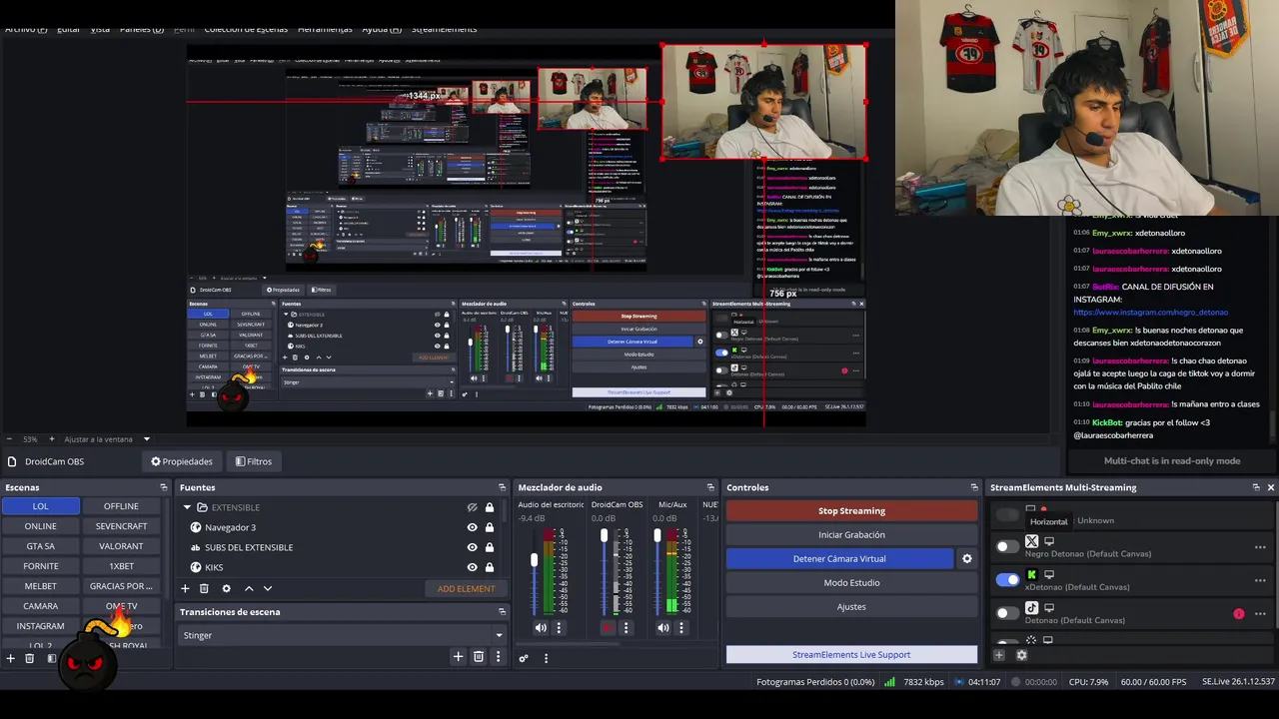This screenshot has height=719, width=1279.
Task: Open the Instagram link in chat
Action: click(1150, 313)
